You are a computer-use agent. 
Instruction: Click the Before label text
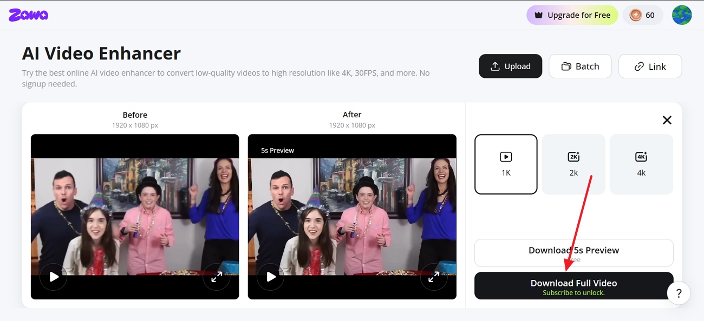135,115
